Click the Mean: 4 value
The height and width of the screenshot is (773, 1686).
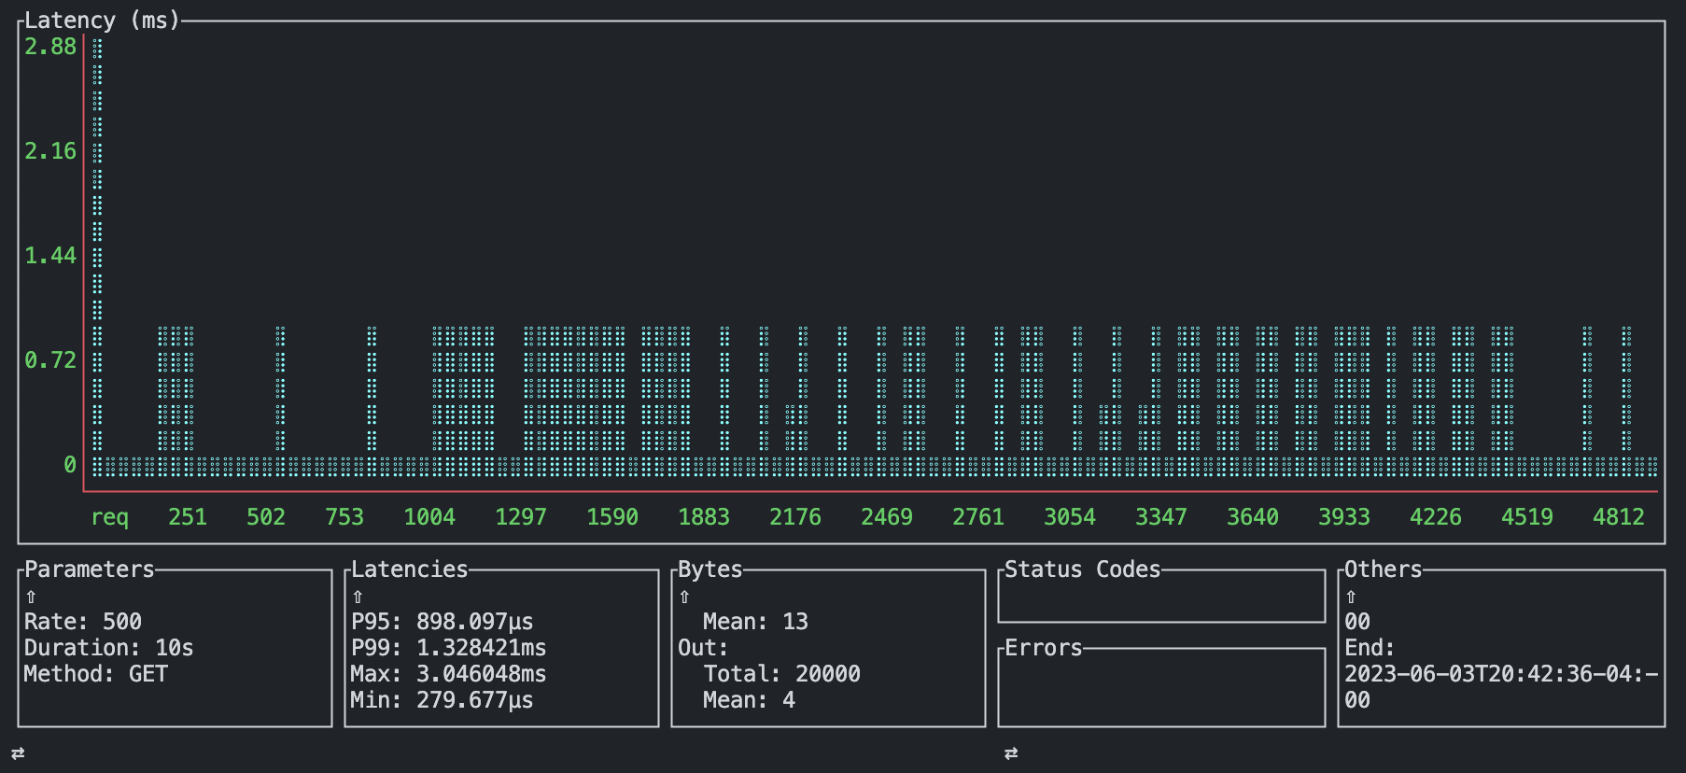[x=750, y=700]
